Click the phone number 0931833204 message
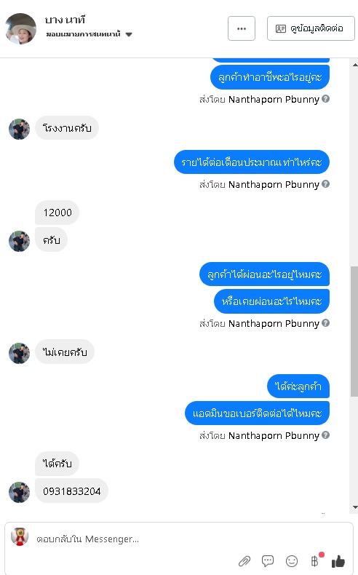Viewport: 358px width, 575px height. click(71, 491)
